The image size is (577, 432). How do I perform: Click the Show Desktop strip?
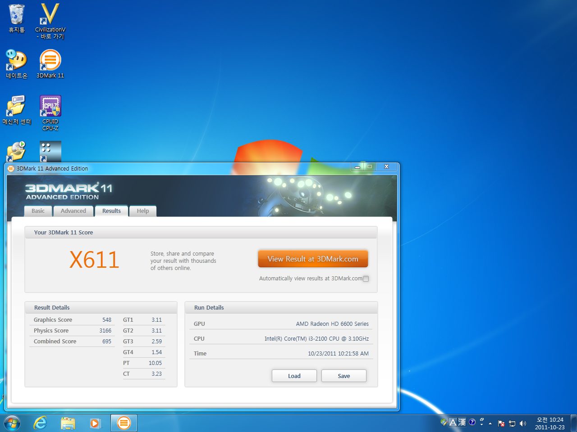click(573, 423)
